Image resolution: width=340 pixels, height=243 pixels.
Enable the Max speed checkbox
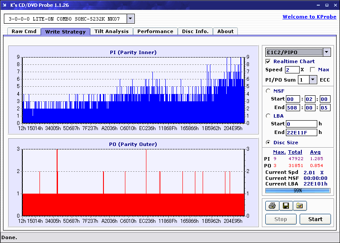[313, 70]
